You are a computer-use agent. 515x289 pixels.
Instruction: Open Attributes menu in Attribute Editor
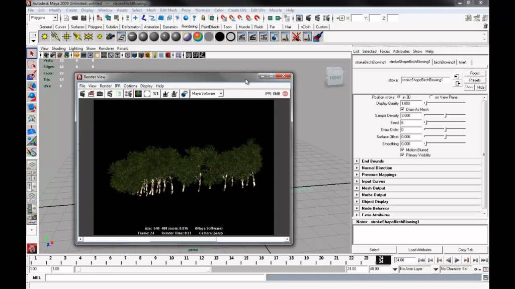(401, 52)
